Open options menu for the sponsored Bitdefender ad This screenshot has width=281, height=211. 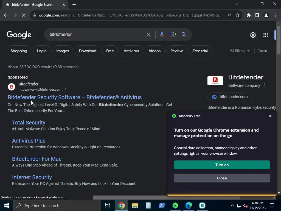coord(66,90)
